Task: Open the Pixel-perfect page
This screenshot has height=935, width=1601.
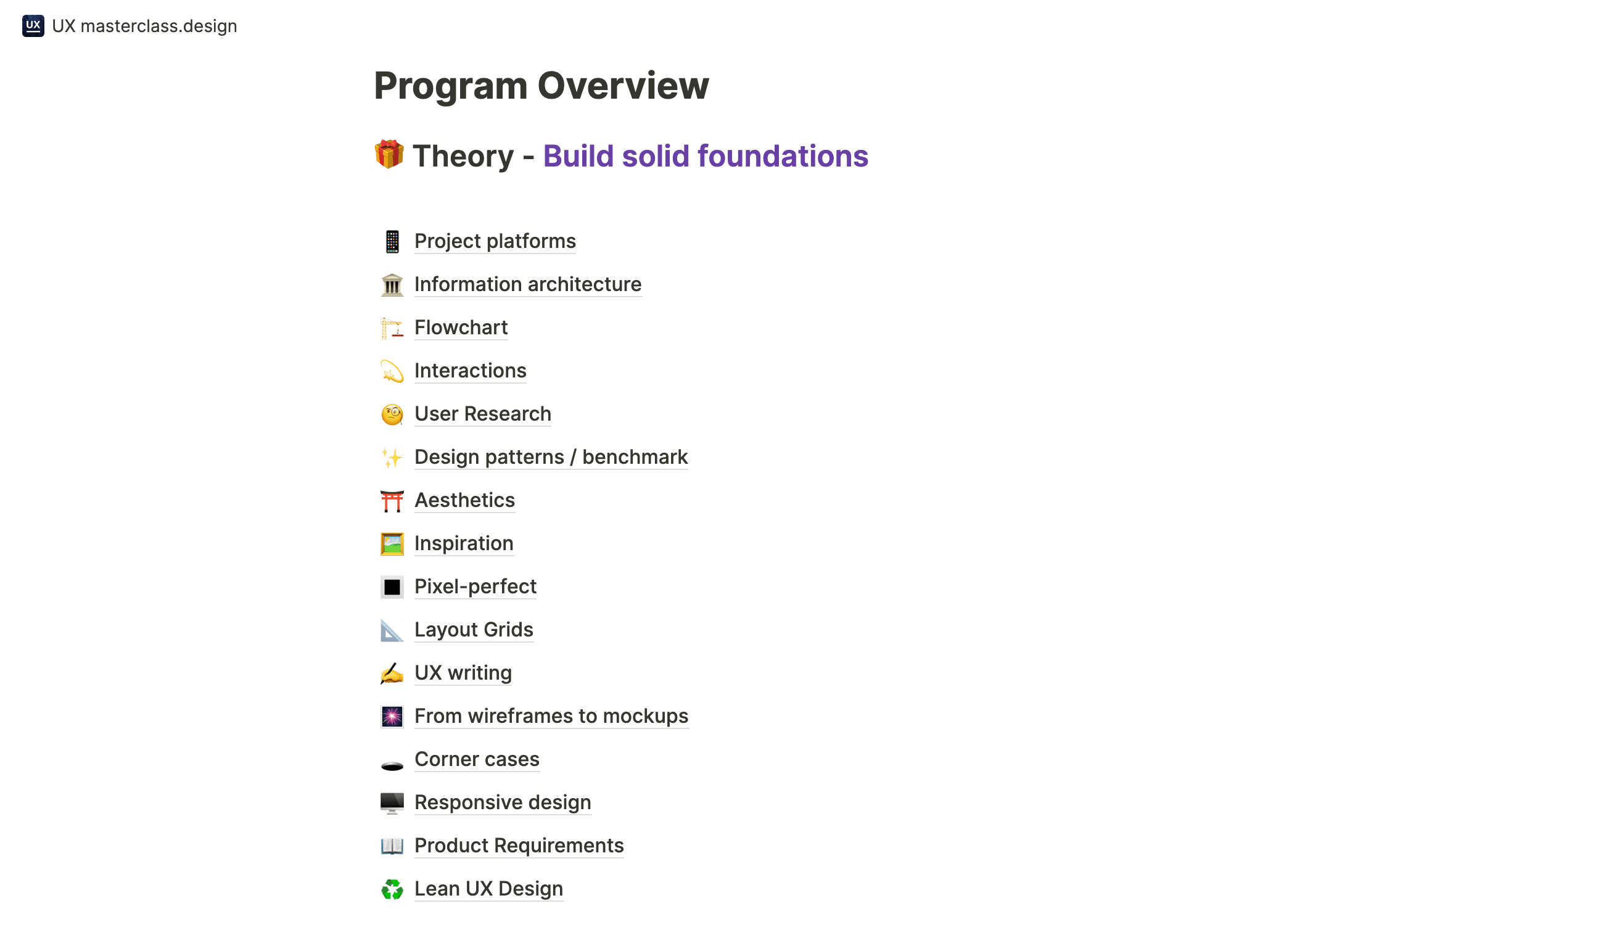Action: [475, 587]
